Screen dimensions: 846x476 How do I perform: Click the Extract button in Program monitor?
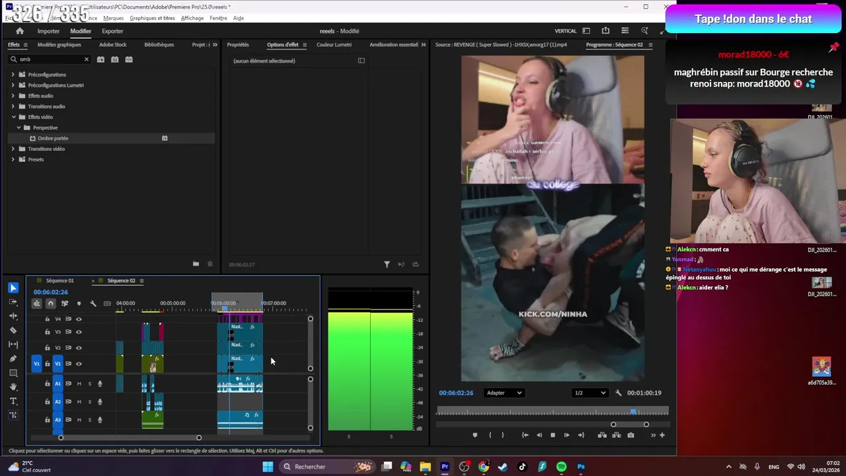pyautogui.click(x=616, y=435)
